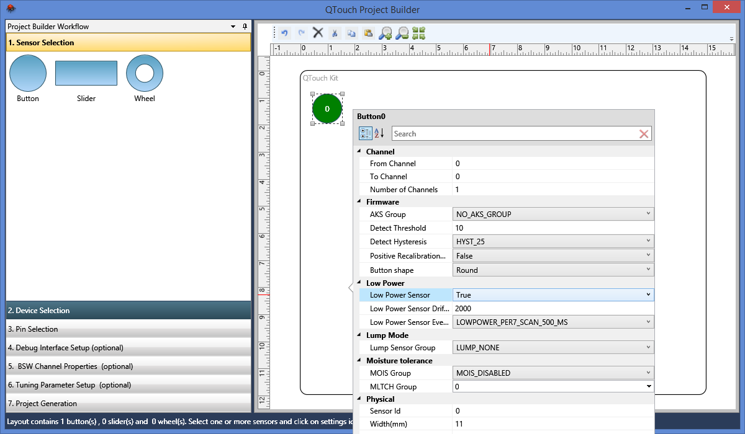This screenshot has height=434, width=745.
Task: Clear the property search with red X
Action: pos(644,134)
